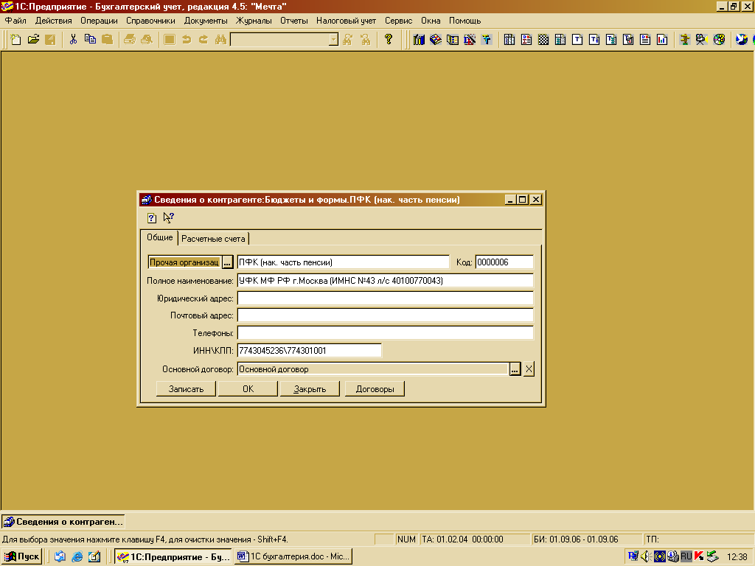Viewport: 755px width, 566px height.
Task: Switch to the Расчетные счета tab
Action: tap(213, 239)
